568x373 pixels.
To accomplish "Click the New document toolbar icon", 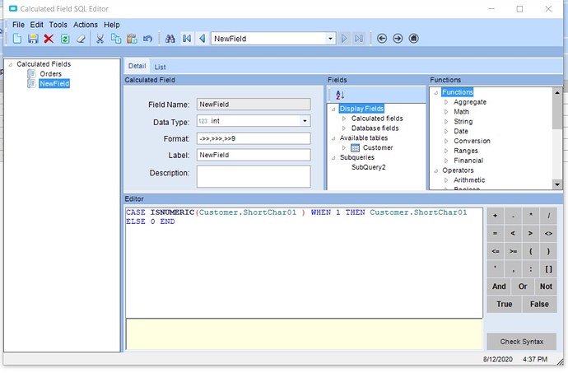I will (x=17, y=39).
